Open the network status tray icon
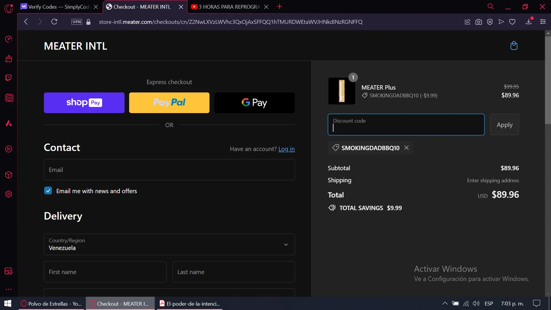The image size is (551, 310). [x=466, y=303]
